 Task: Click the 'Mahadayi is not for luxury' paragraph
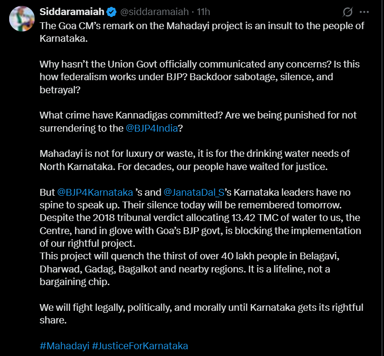(195, 160)
